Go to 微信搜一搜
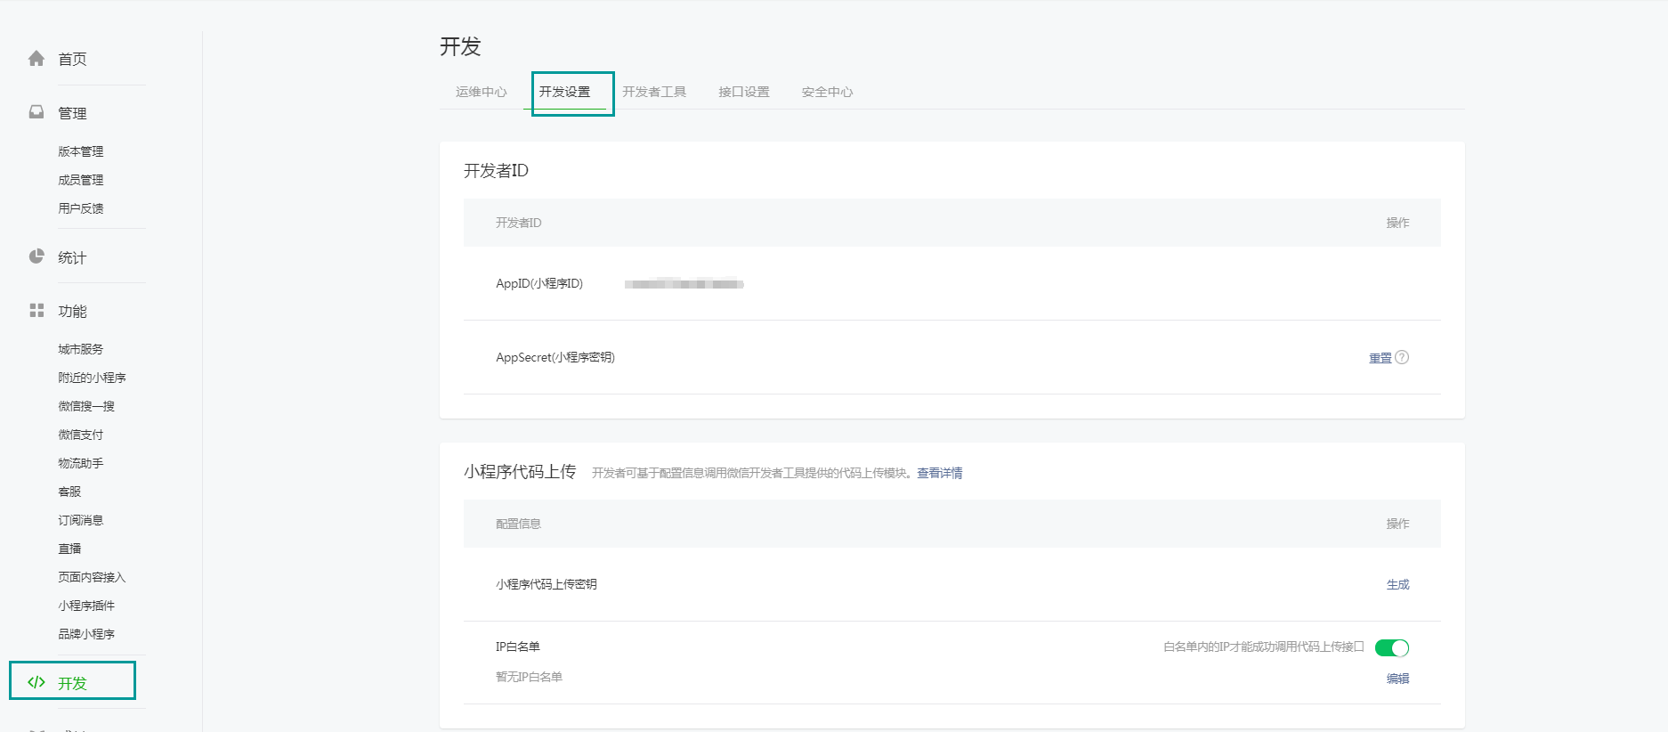The width and height of the screenshot is (1668, 732). pos(86,406)
